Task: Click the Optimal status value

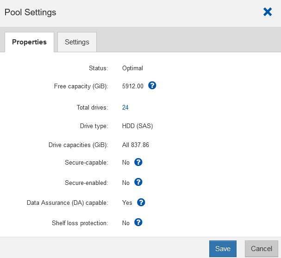Action: tap(132, 68)
